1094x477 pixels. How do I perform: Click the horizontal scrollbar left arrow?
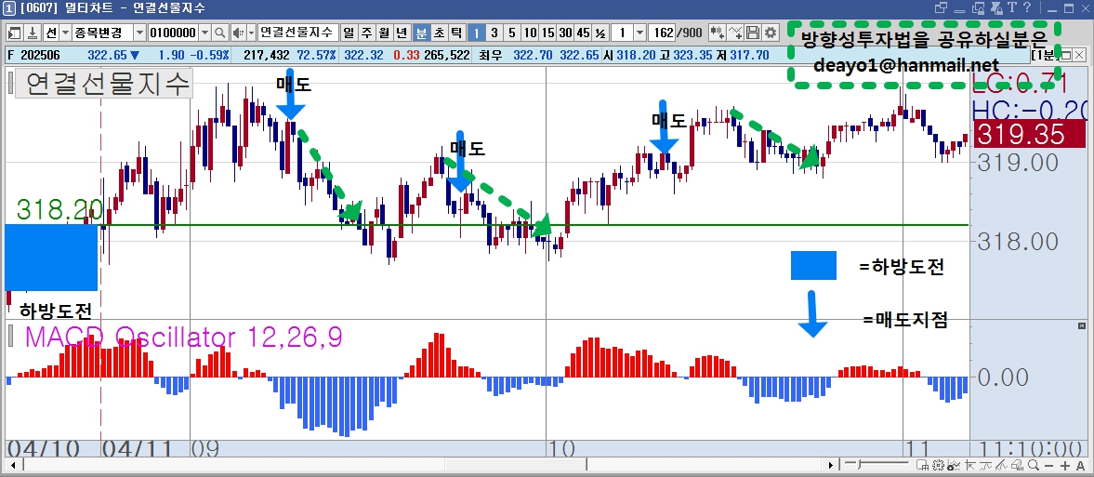point(13,465)
